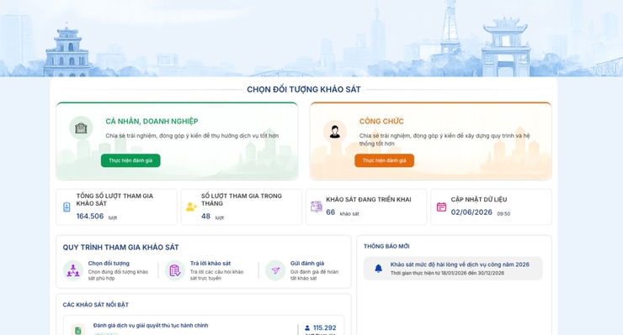This screenshot has width=623, height=335.
Task: Click the yellow user-plus icon beside Số lượt tham gia trong tháng
Action: [191, 207]
